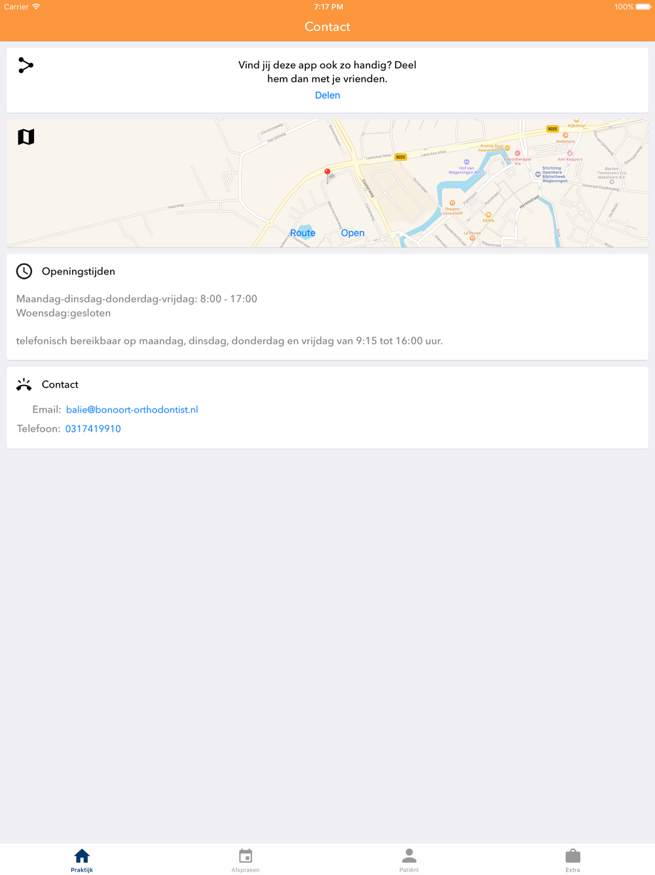Tap the home icon for Praktijk
This screenshot has height=875, width=655.
click(82, 856)
